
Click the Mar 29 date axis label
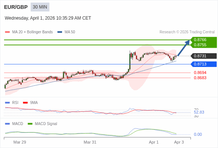click(x=20, y=142)
